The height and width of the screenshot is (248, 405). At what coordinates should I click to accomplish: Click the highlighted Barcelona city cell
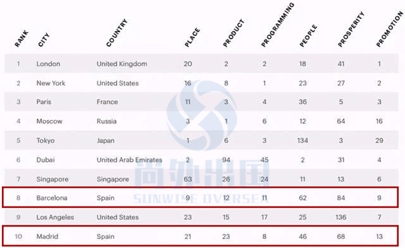[52, 198]
